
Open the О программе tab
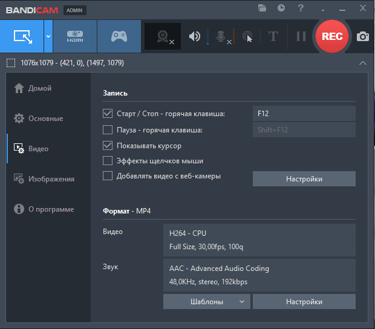pos(44,209)
